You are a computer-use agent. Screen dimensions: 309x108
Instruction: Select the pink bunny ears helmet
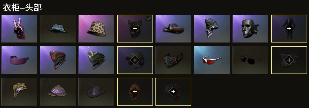19,29
